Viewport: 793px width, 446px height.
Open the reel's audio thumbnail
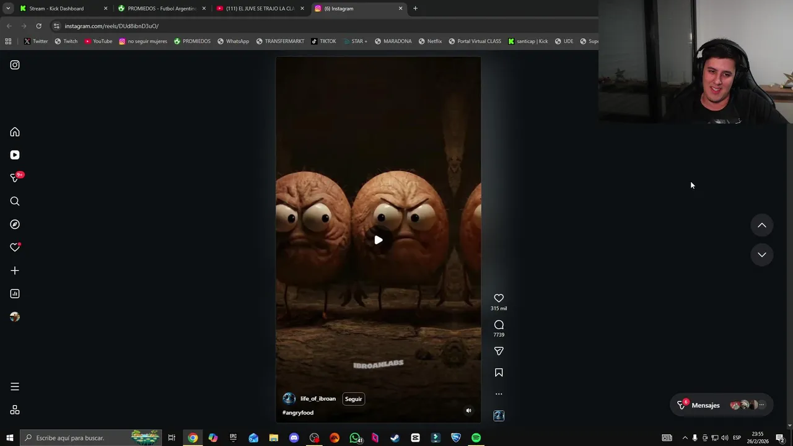pyautogui.click(x=499, y=416)
